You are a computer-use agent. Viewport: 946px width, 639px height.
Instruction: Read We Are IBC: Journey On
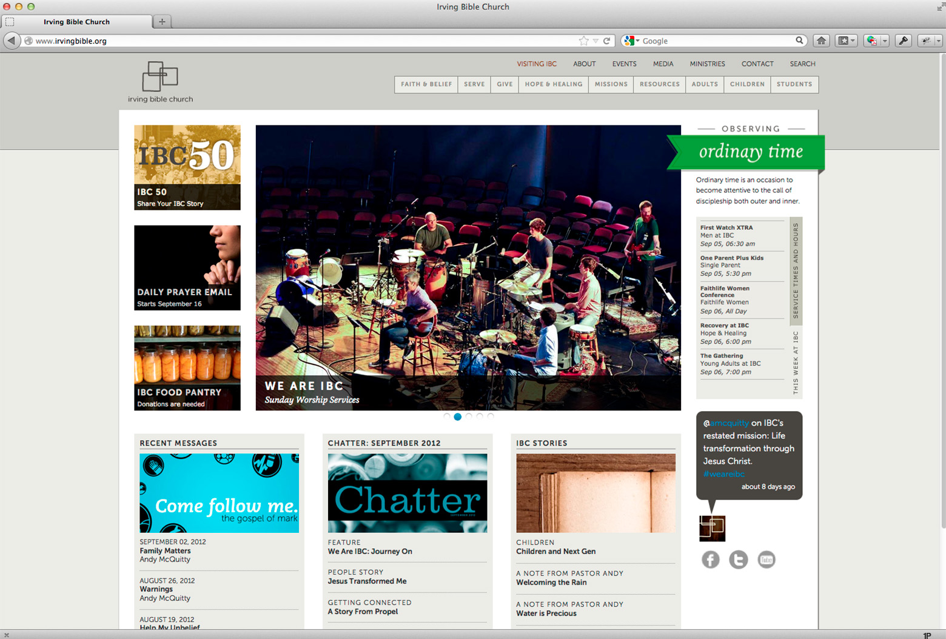tap(370, 552)
